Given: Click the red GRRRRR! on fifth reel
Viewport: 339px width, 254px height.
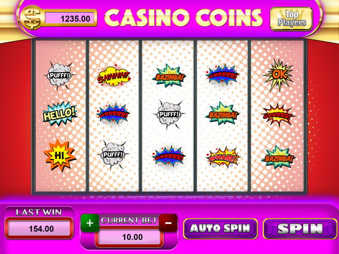Looking at the screenshot, I should tap(278, 115).
